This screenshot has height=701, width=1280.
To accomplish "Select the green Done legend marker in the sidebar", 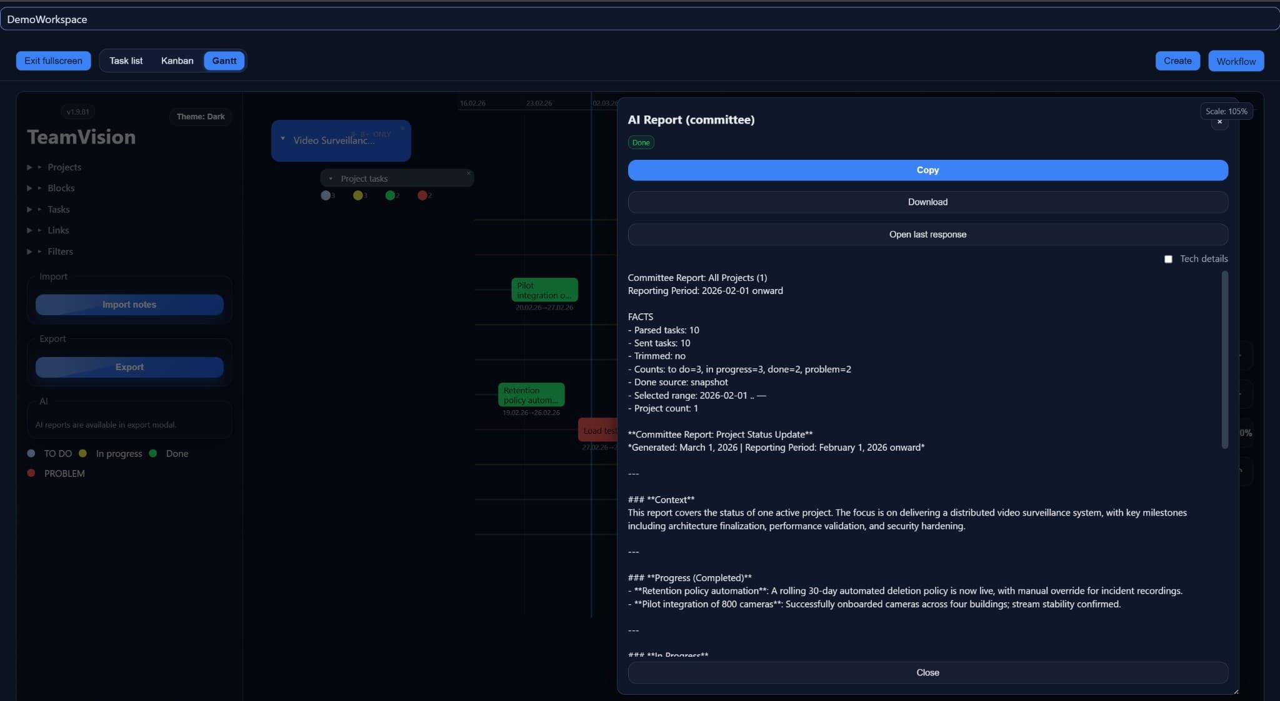I will point(154,453).
